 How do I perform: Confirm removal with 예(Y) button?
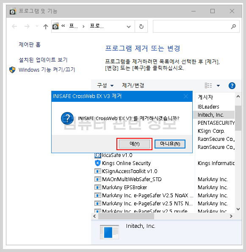(x=134, y=144)
